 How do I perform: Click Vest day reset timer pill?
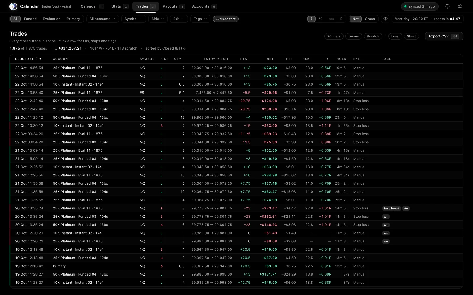pyautogui.click(x=427, y=19)
